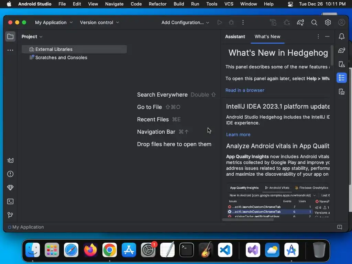Screen dimensions: 352x264
Task: Open the Project tool window folder icon
Action: 10,36
